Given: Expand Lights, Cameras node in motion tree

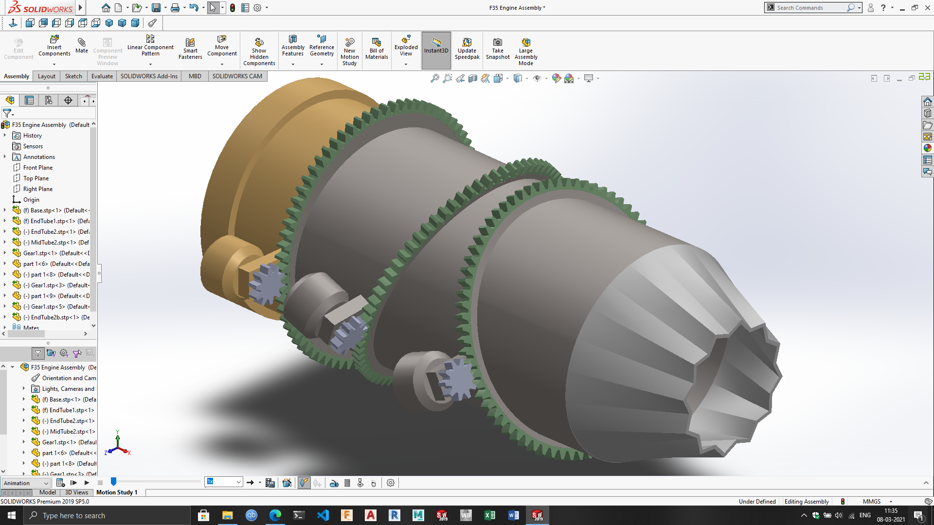Looking at the screenshot, I should click(24, 388).
